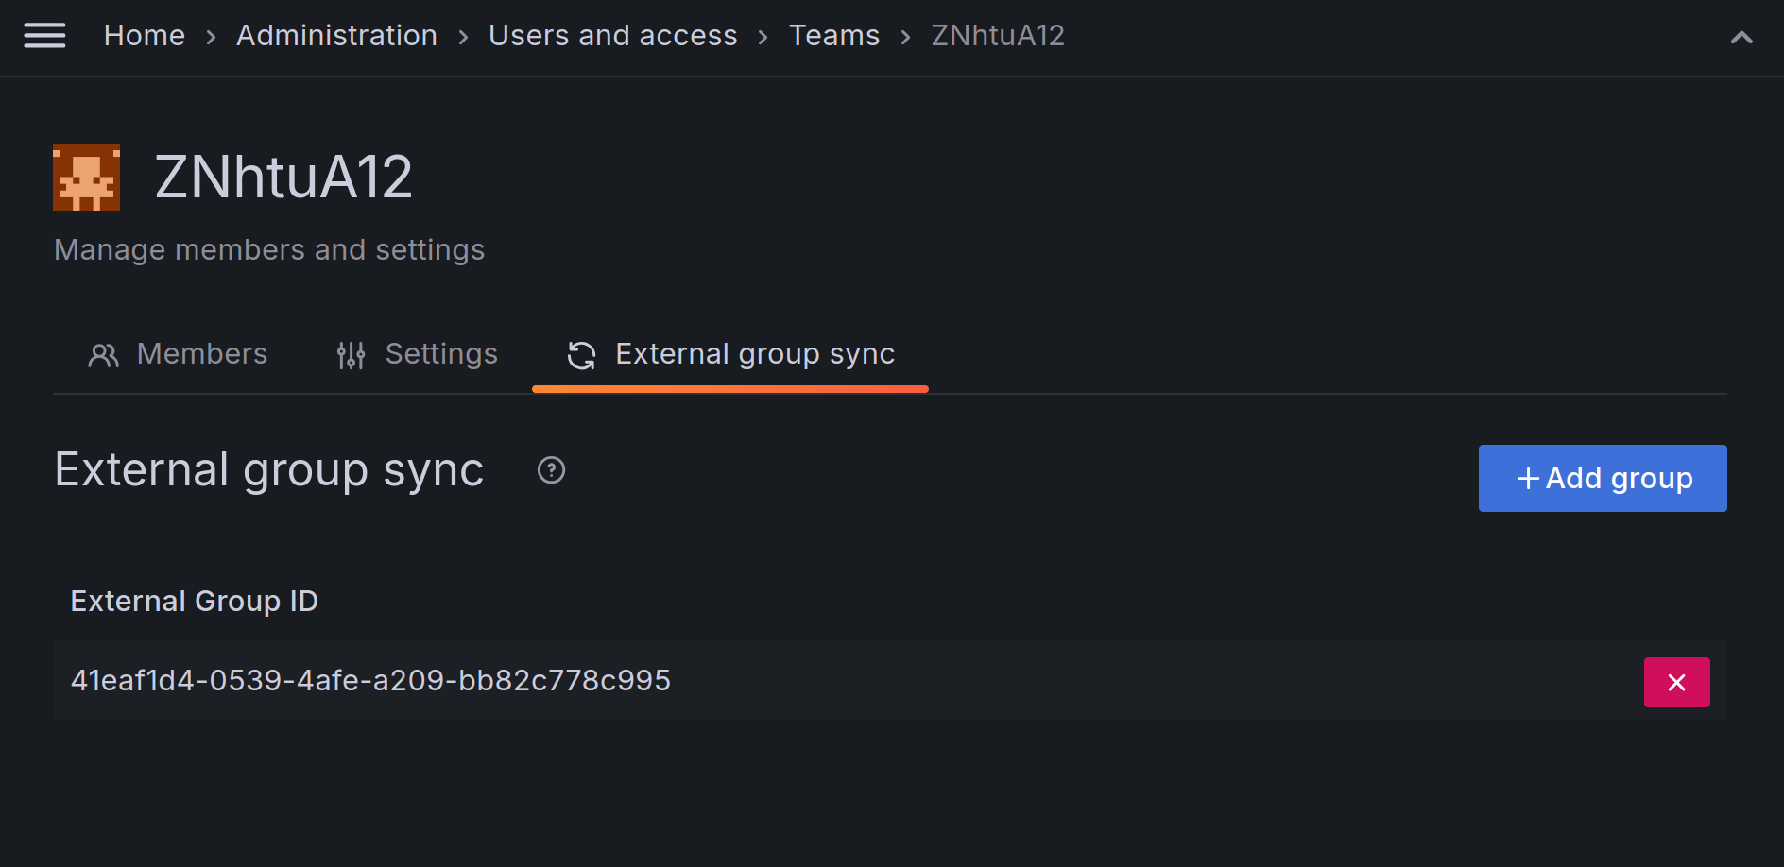Open the Teams breadcrumb link

coord(834,35)
